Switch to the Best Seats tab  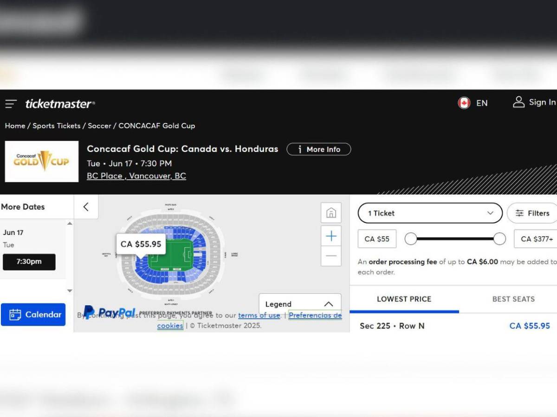513,299
